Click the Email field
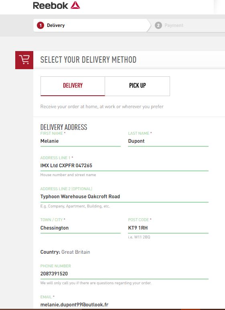The image size is (225, 310). click(x=124, y=304)
